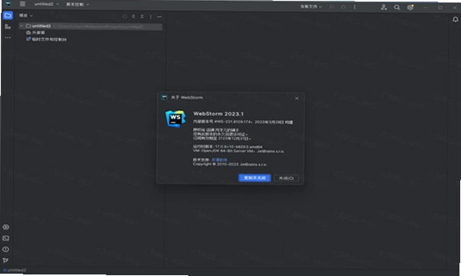Click the Copyright 2010-2023 JetBrains line
Viewport: 461px width, 276px height.
(230, 164)
